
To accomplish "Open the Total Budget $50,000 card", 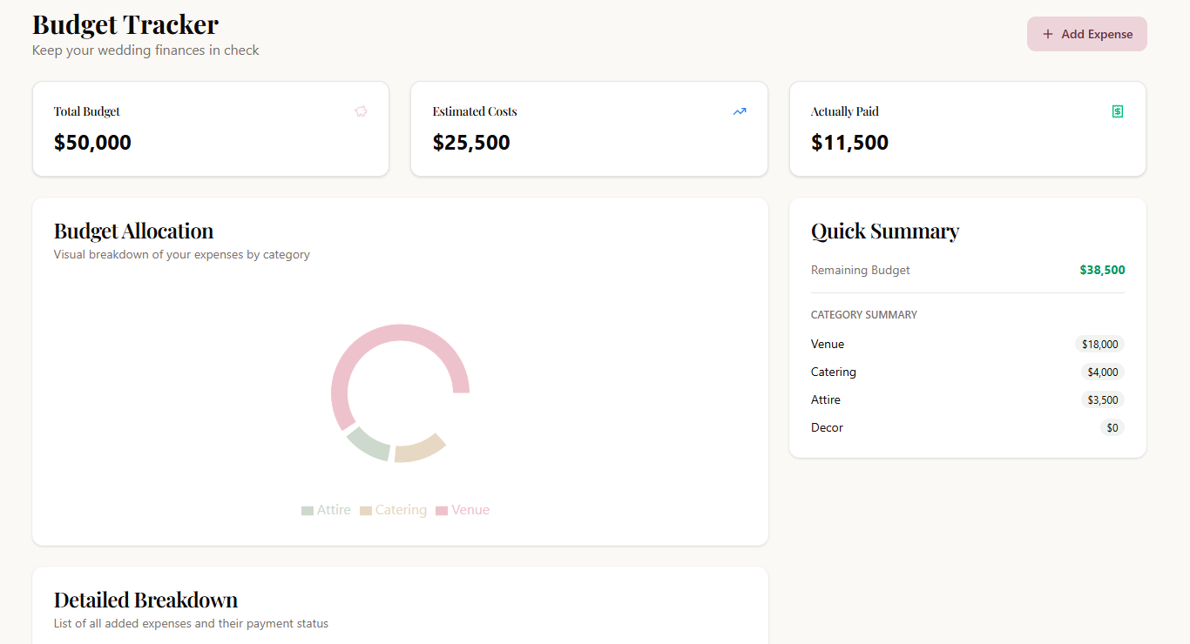I will [x=211, y=129].
